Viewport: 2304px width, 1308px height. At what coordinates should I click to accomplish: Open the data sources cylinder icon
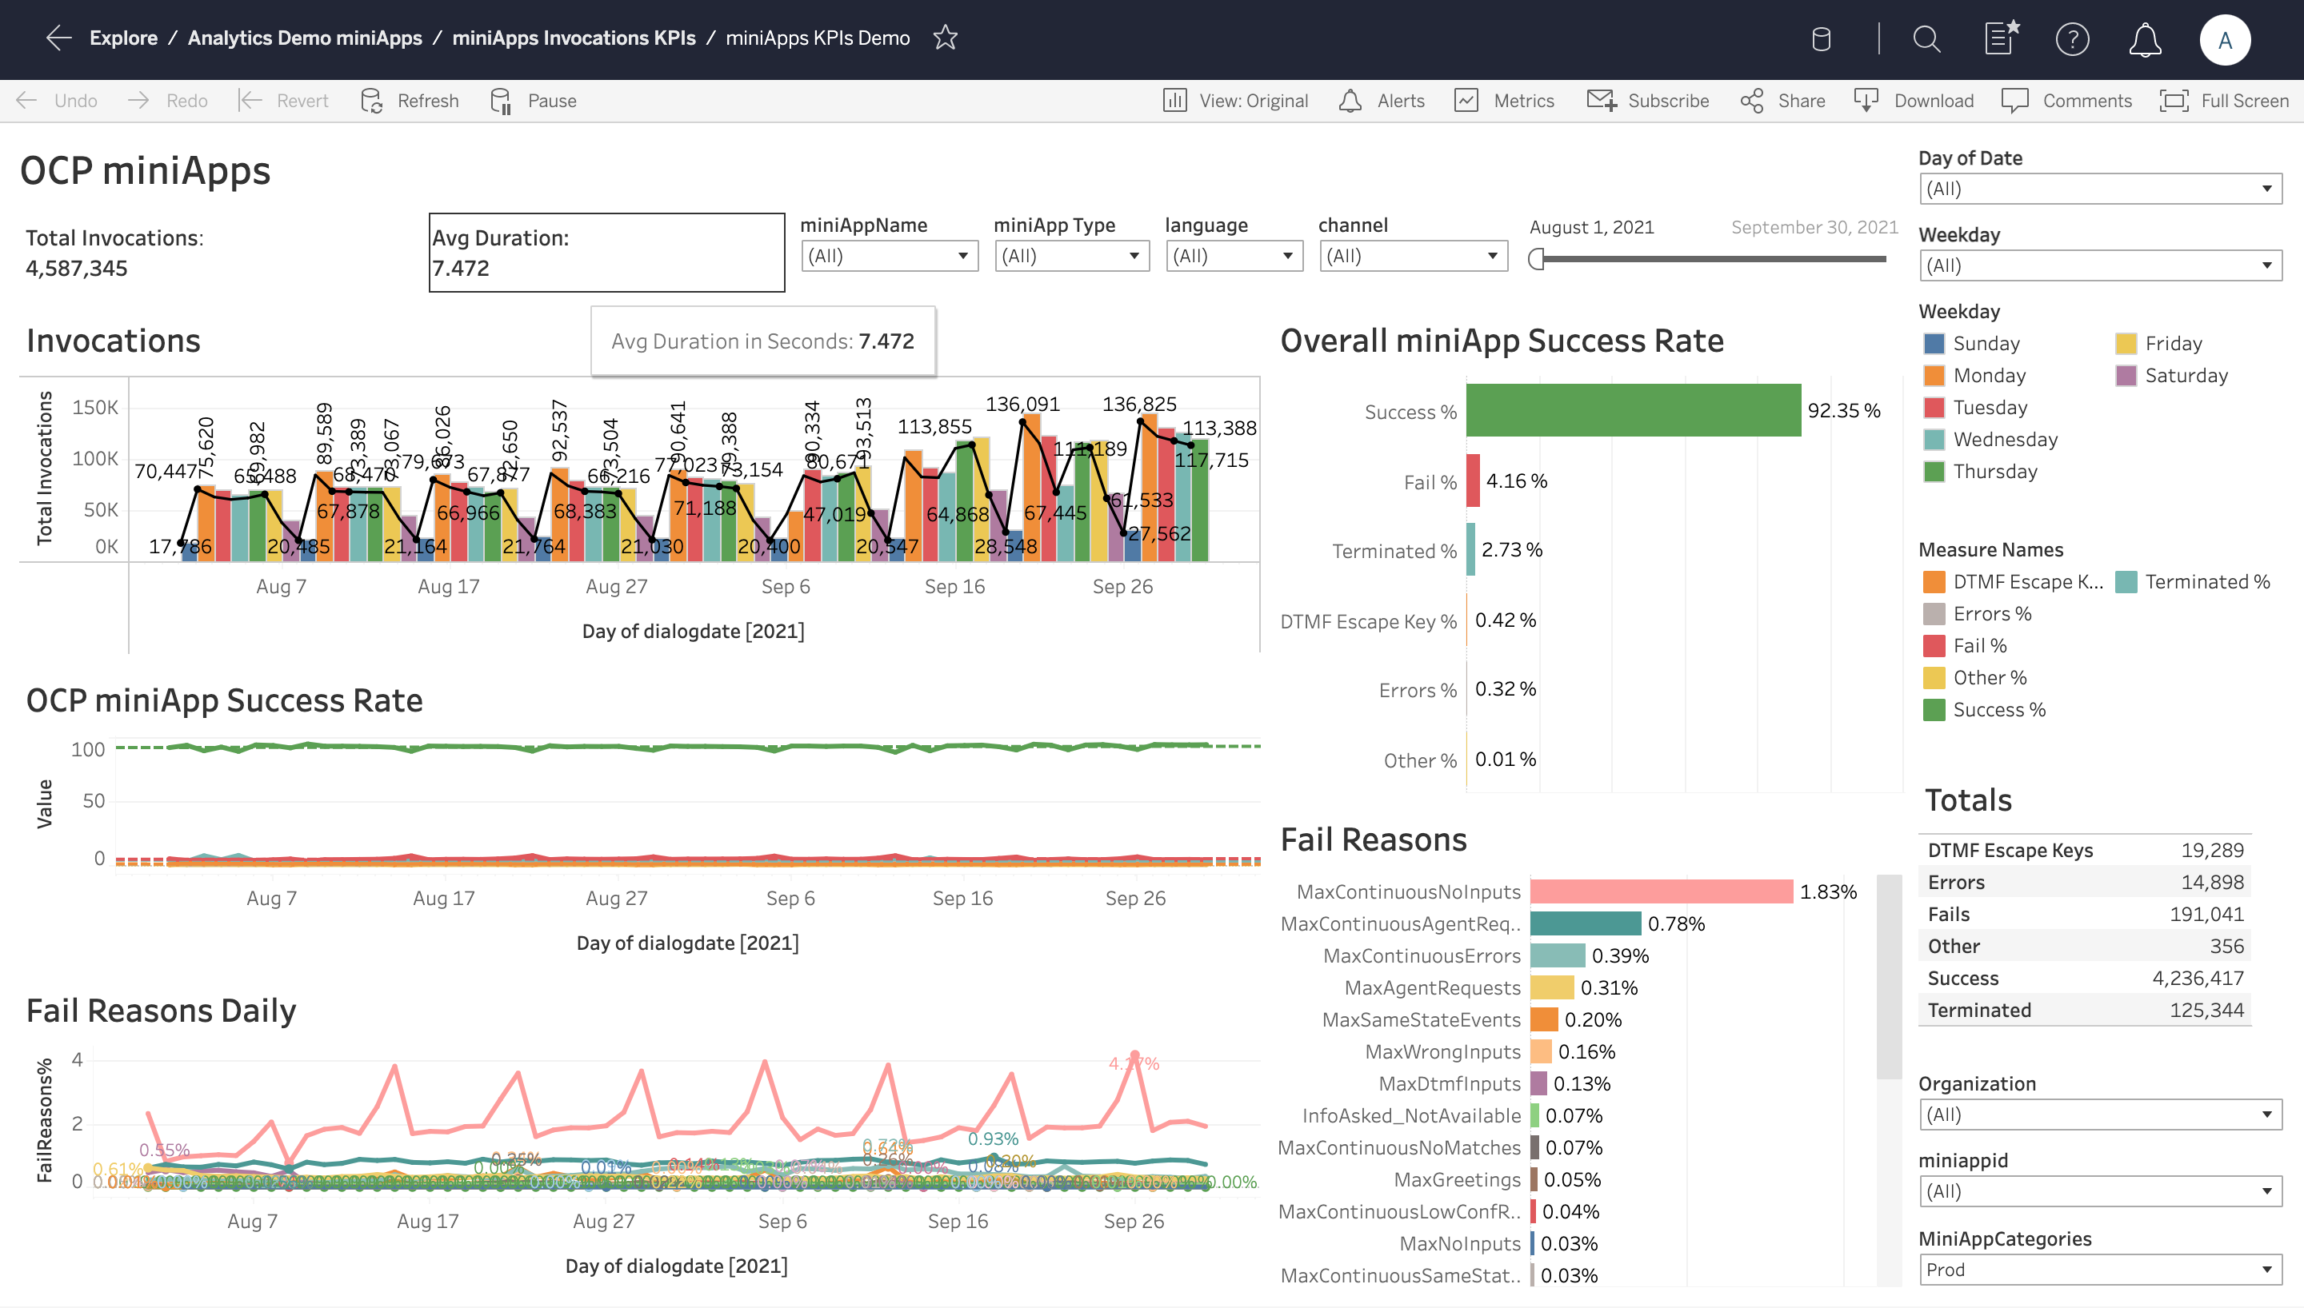pos(1821,39)
